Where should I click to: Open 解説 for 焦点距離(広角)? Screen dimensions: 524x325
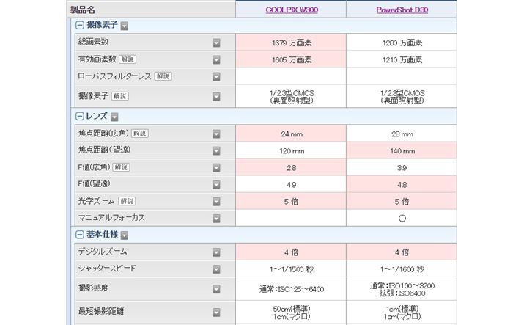(x=140, y=134)
